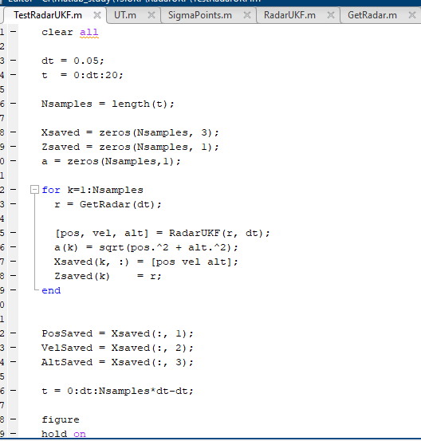Image resolution: width=421 pixels, height=441 pixels.
Task: Place cursor on 'VelSaved' variable
Action: point(67,348)
